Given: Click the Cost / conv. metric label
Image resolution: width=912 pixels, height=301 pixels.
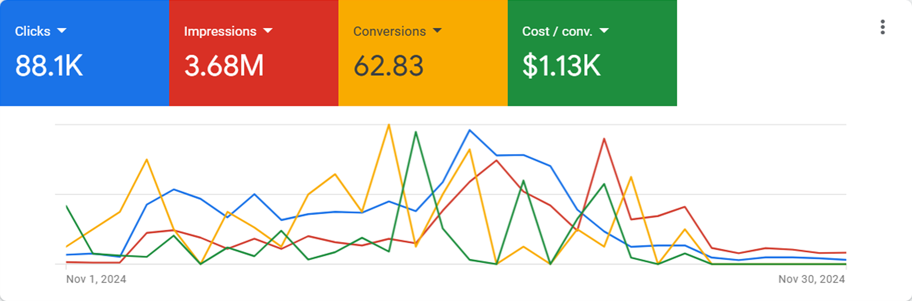Looking at the screenshot, I should 557,31.
